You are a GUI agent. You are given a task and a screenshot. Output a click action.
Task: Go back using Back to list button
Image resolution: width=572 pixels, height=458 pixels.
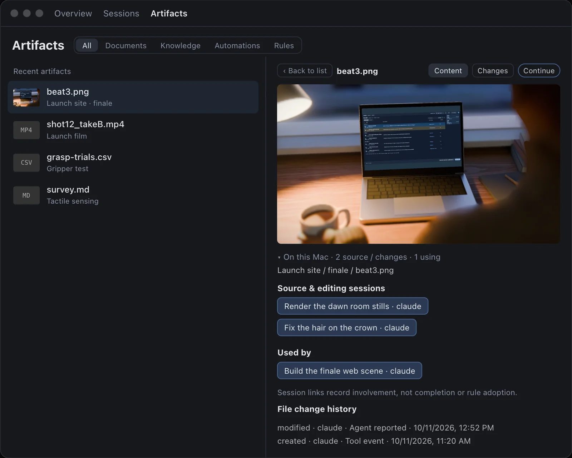(x=305, y=71)
